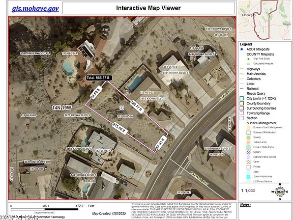Click the 208.77 ft segment label
This screenshot has height=220, width=293.
coord(137,106)
